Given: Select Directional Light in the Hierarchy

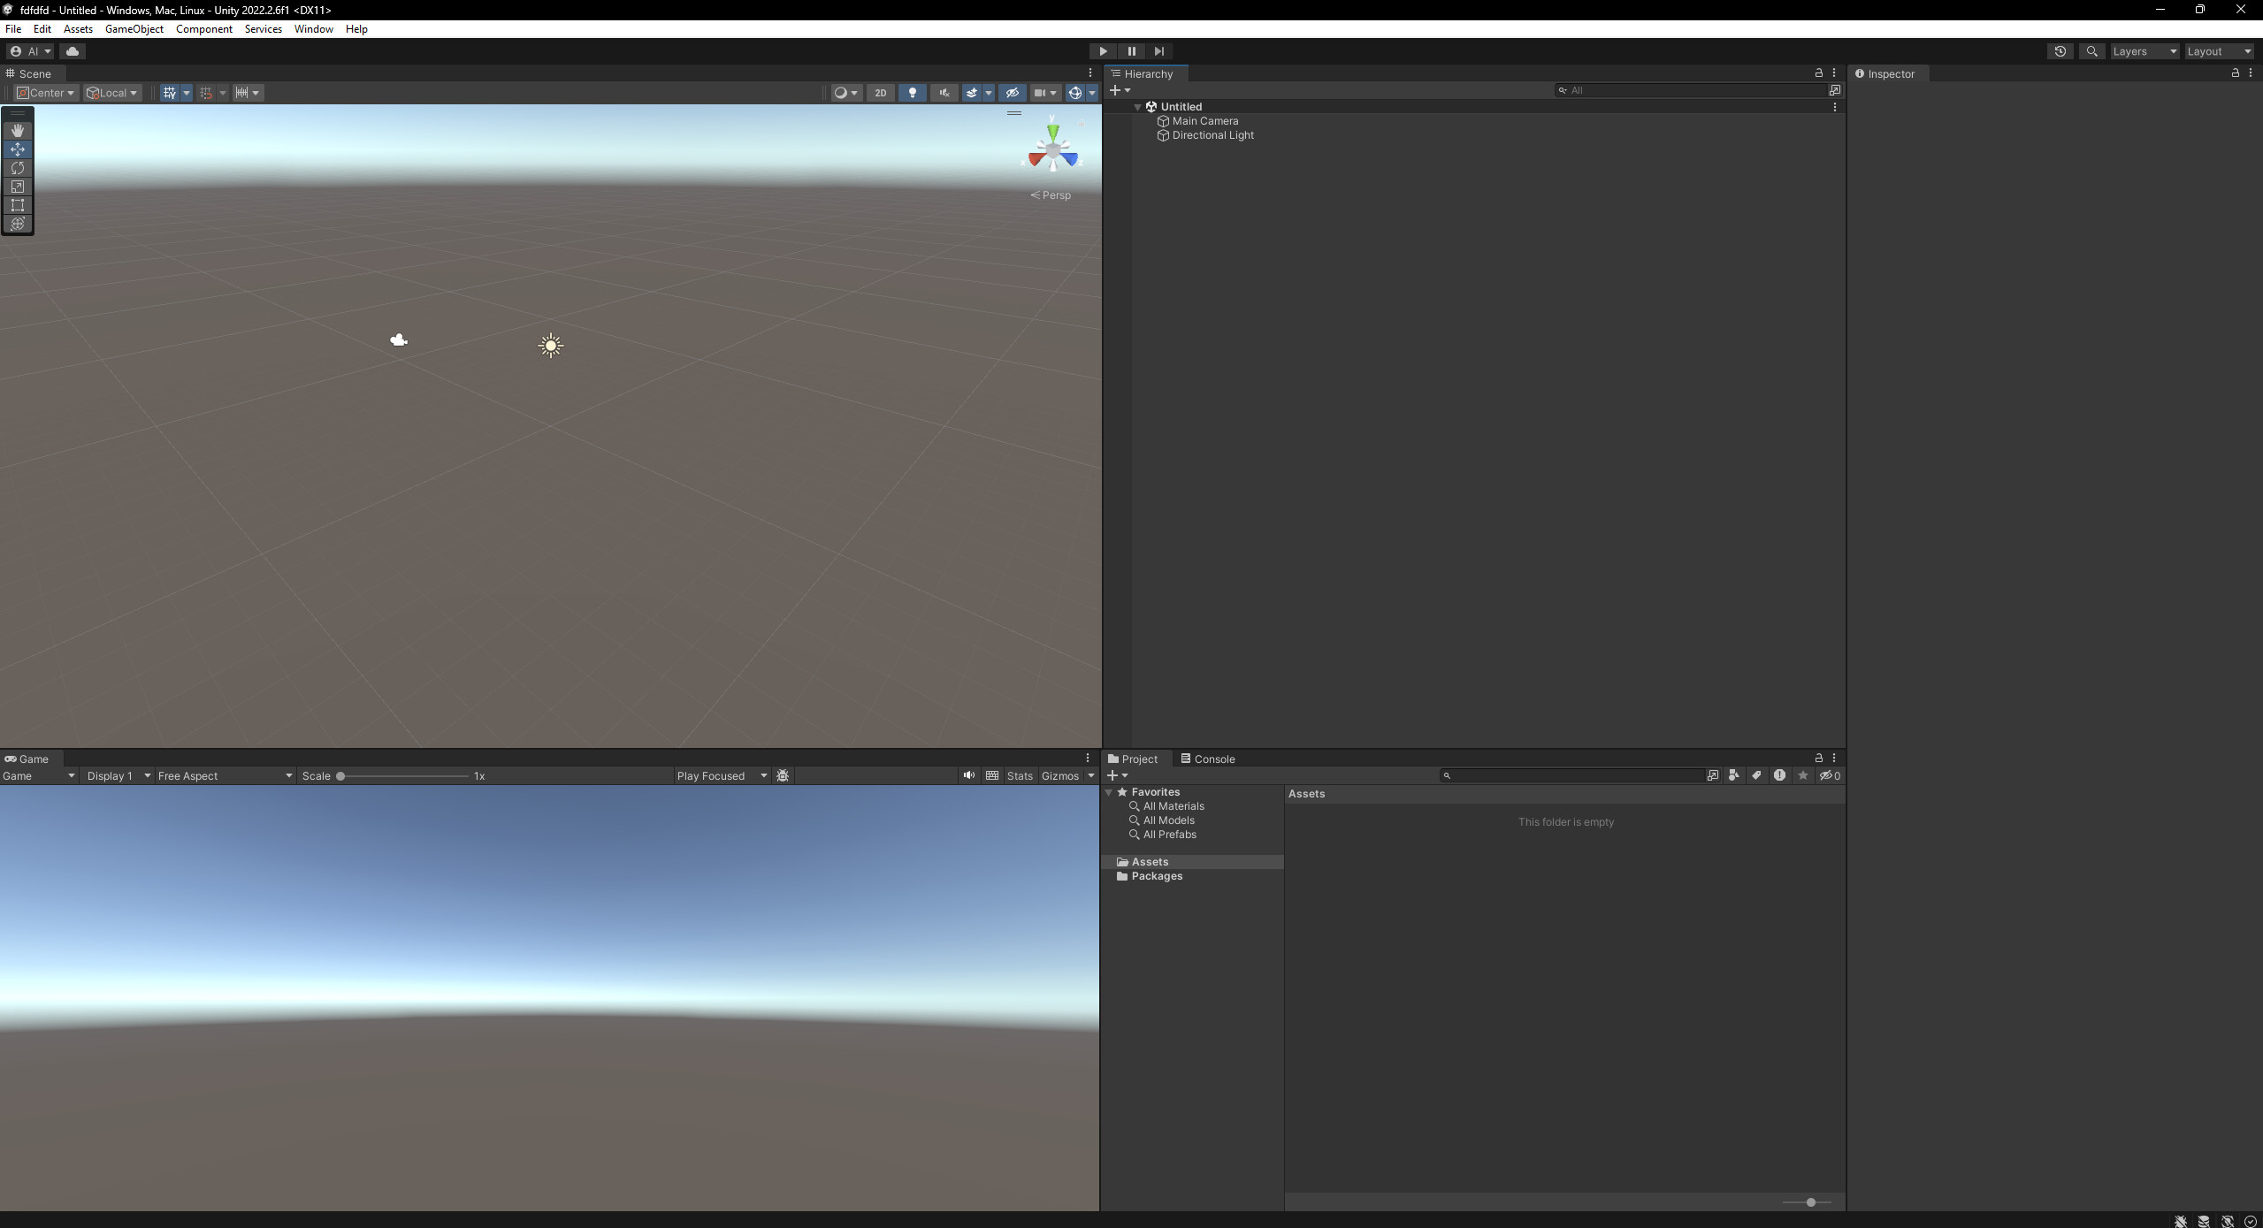Looking at the screenshot, I should (1212, 135).
